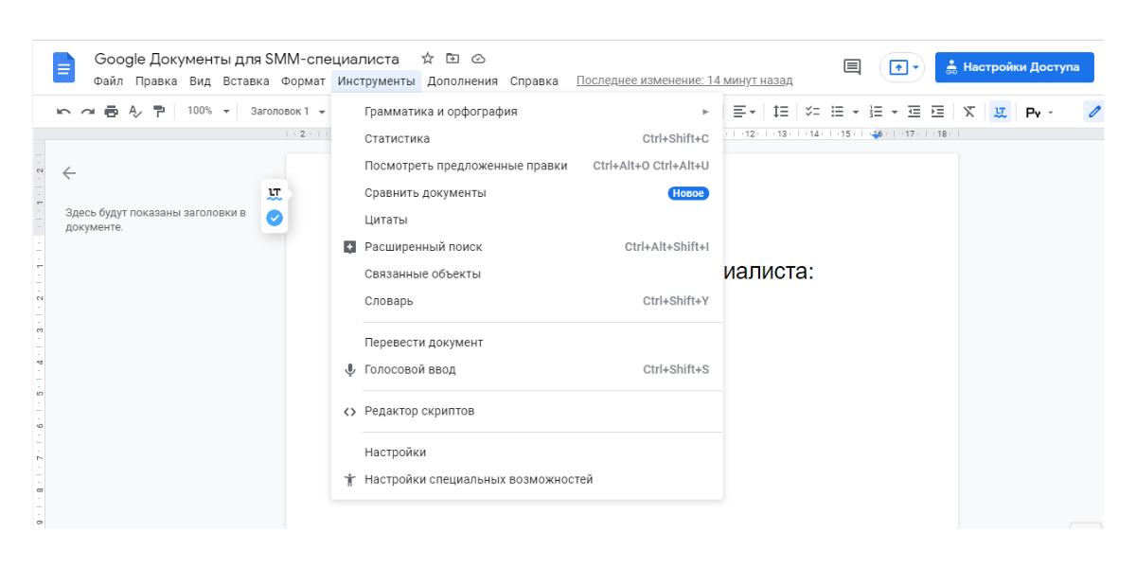
Task: Star this document
Action: coord(427,59)
